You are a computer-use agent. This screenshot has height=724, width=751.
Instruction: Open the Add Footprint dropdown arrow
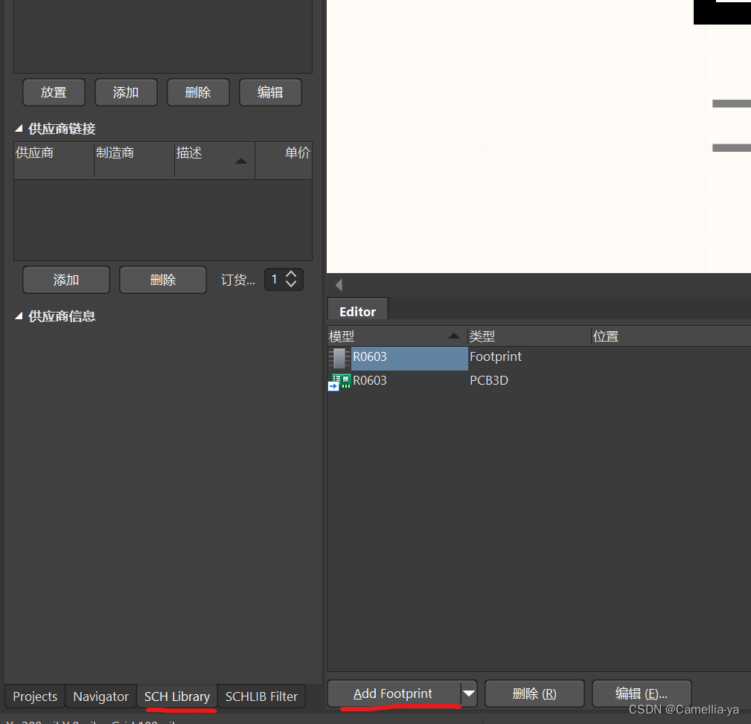(469, 693)
